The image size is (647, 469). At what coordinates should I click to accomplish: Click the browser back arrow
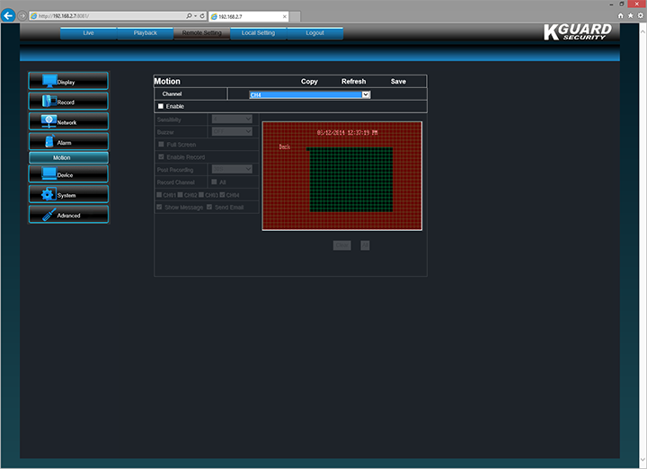click(10, 15)
